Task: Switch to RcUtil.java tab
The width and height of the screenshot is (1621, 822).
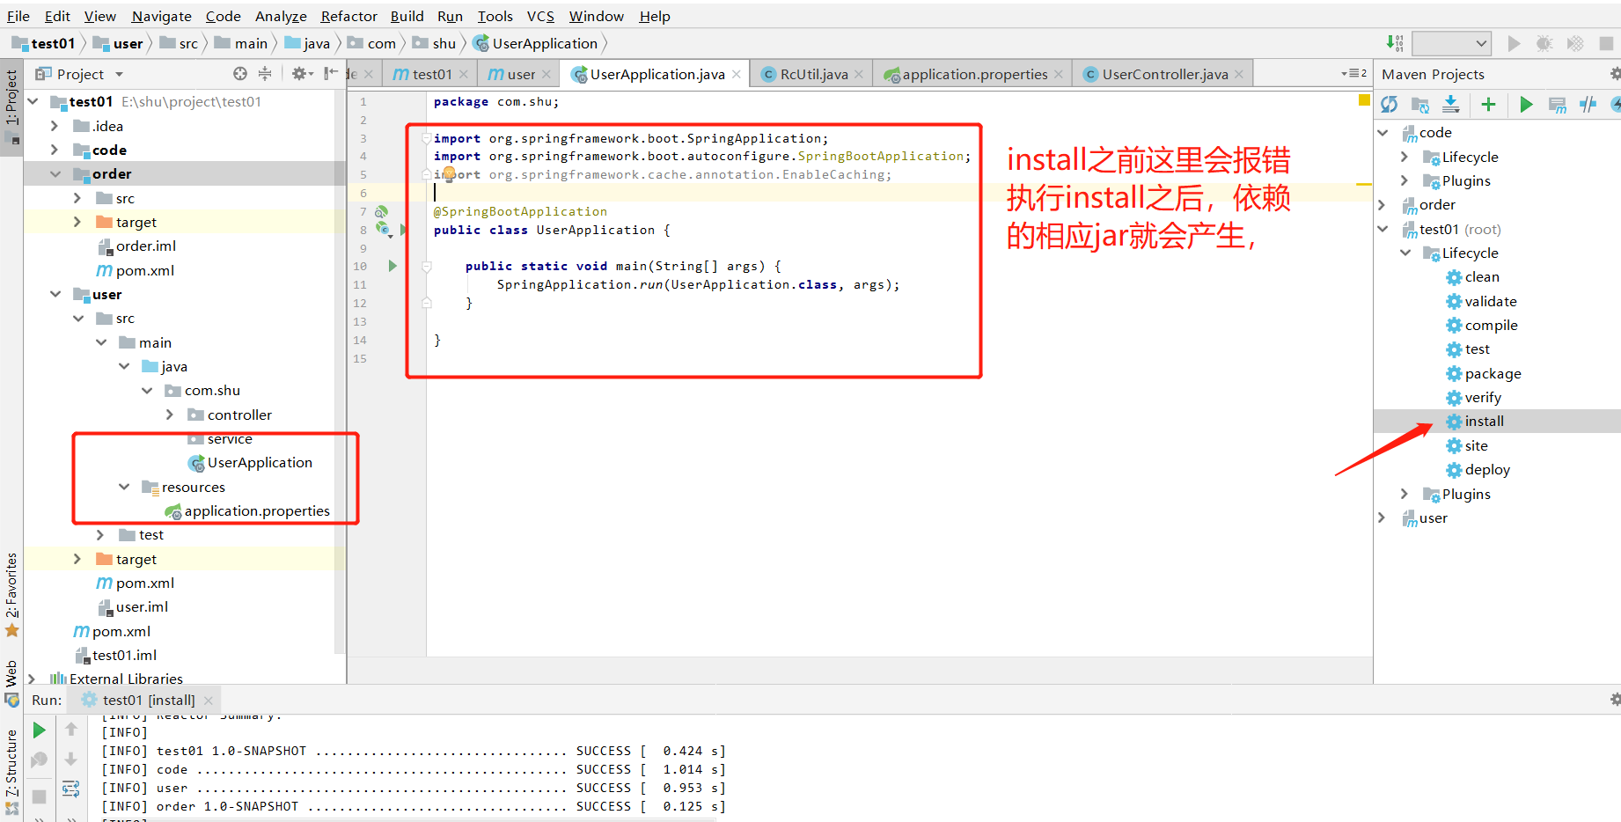Action: tap(813, 74)
